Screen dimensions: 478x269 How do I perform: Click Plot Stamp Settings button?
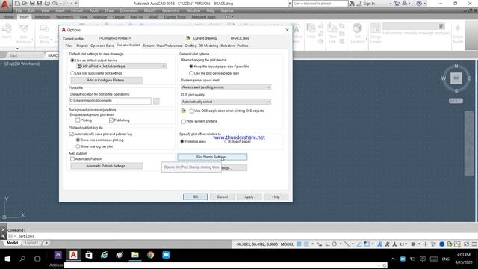click(x=212, y=157)
